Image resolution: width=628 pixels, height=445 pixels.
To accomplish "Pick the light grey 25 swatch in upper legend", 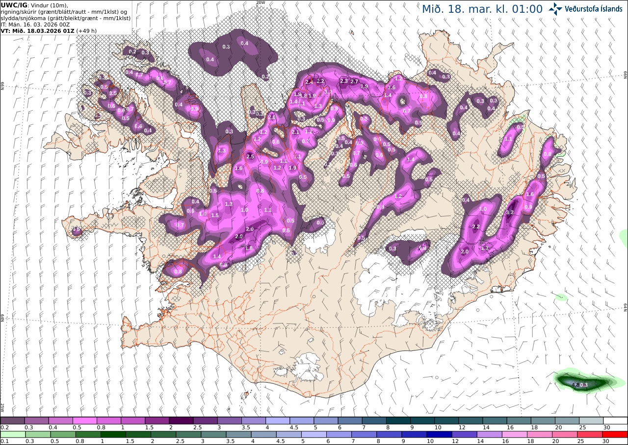I will click(591, 420).
